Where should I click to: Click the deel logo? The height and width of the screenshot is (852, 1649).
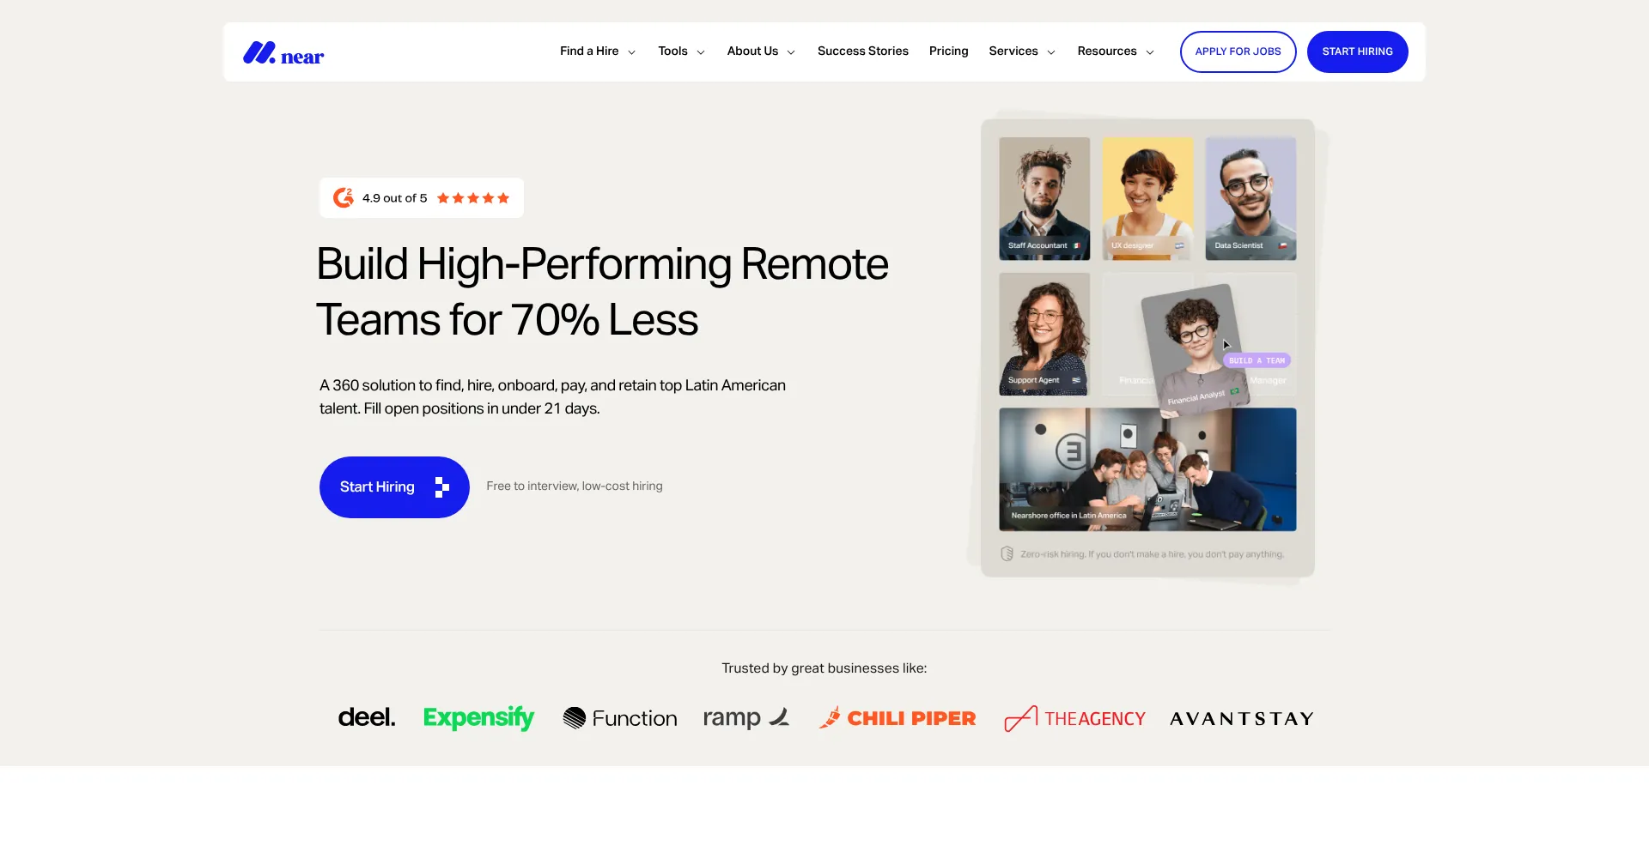[367, 717]
